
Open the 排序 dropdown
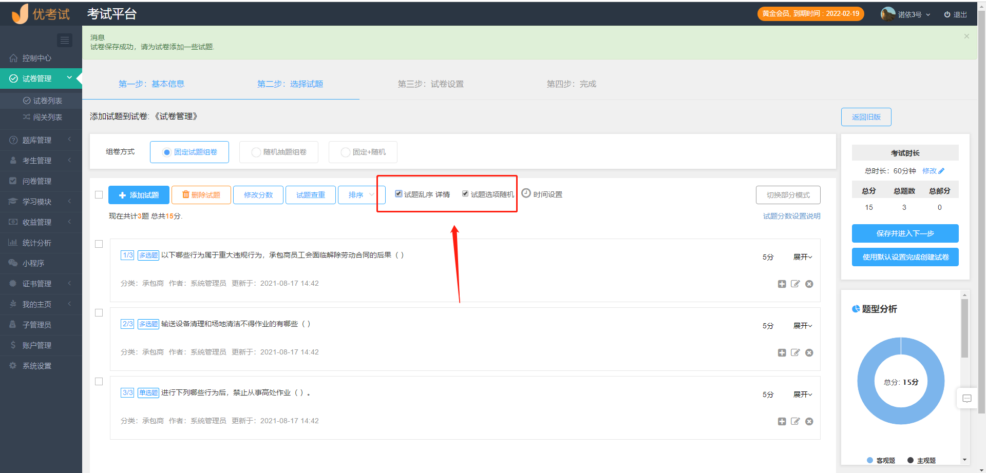[x=362, y=195]
